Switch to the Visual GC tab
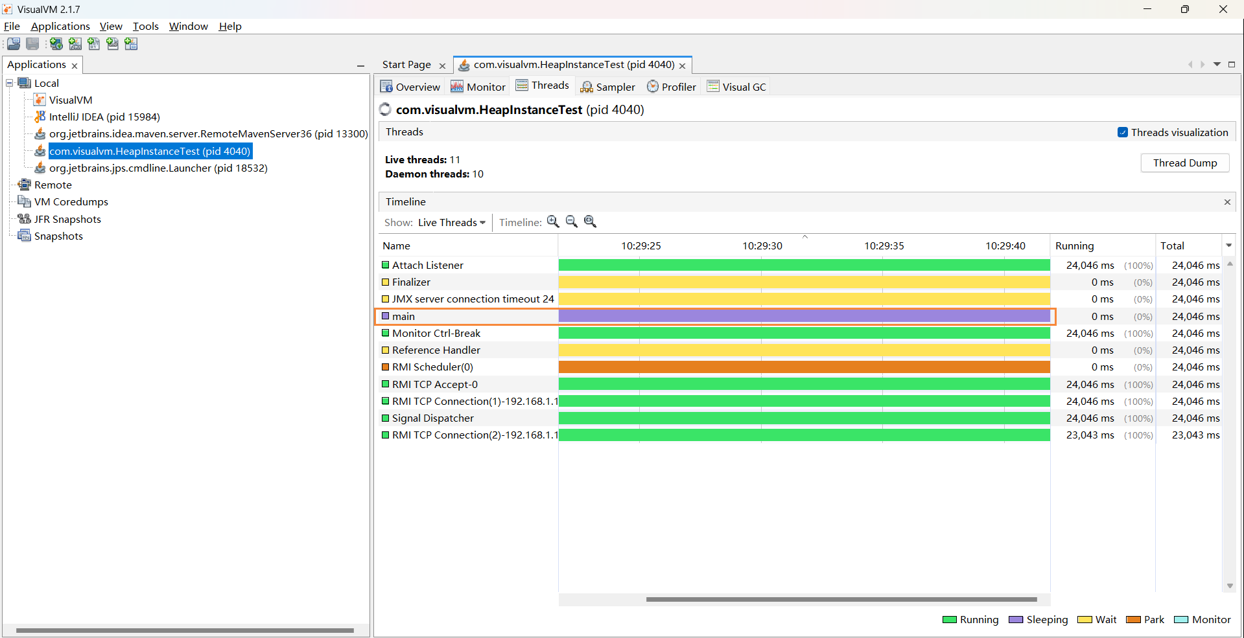This screenshot has height=638, width=1244. point(736,87)
